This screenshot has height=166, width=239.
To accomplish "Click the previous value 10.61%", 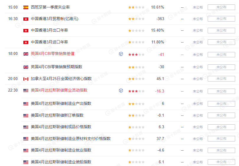I will point(157,7).
